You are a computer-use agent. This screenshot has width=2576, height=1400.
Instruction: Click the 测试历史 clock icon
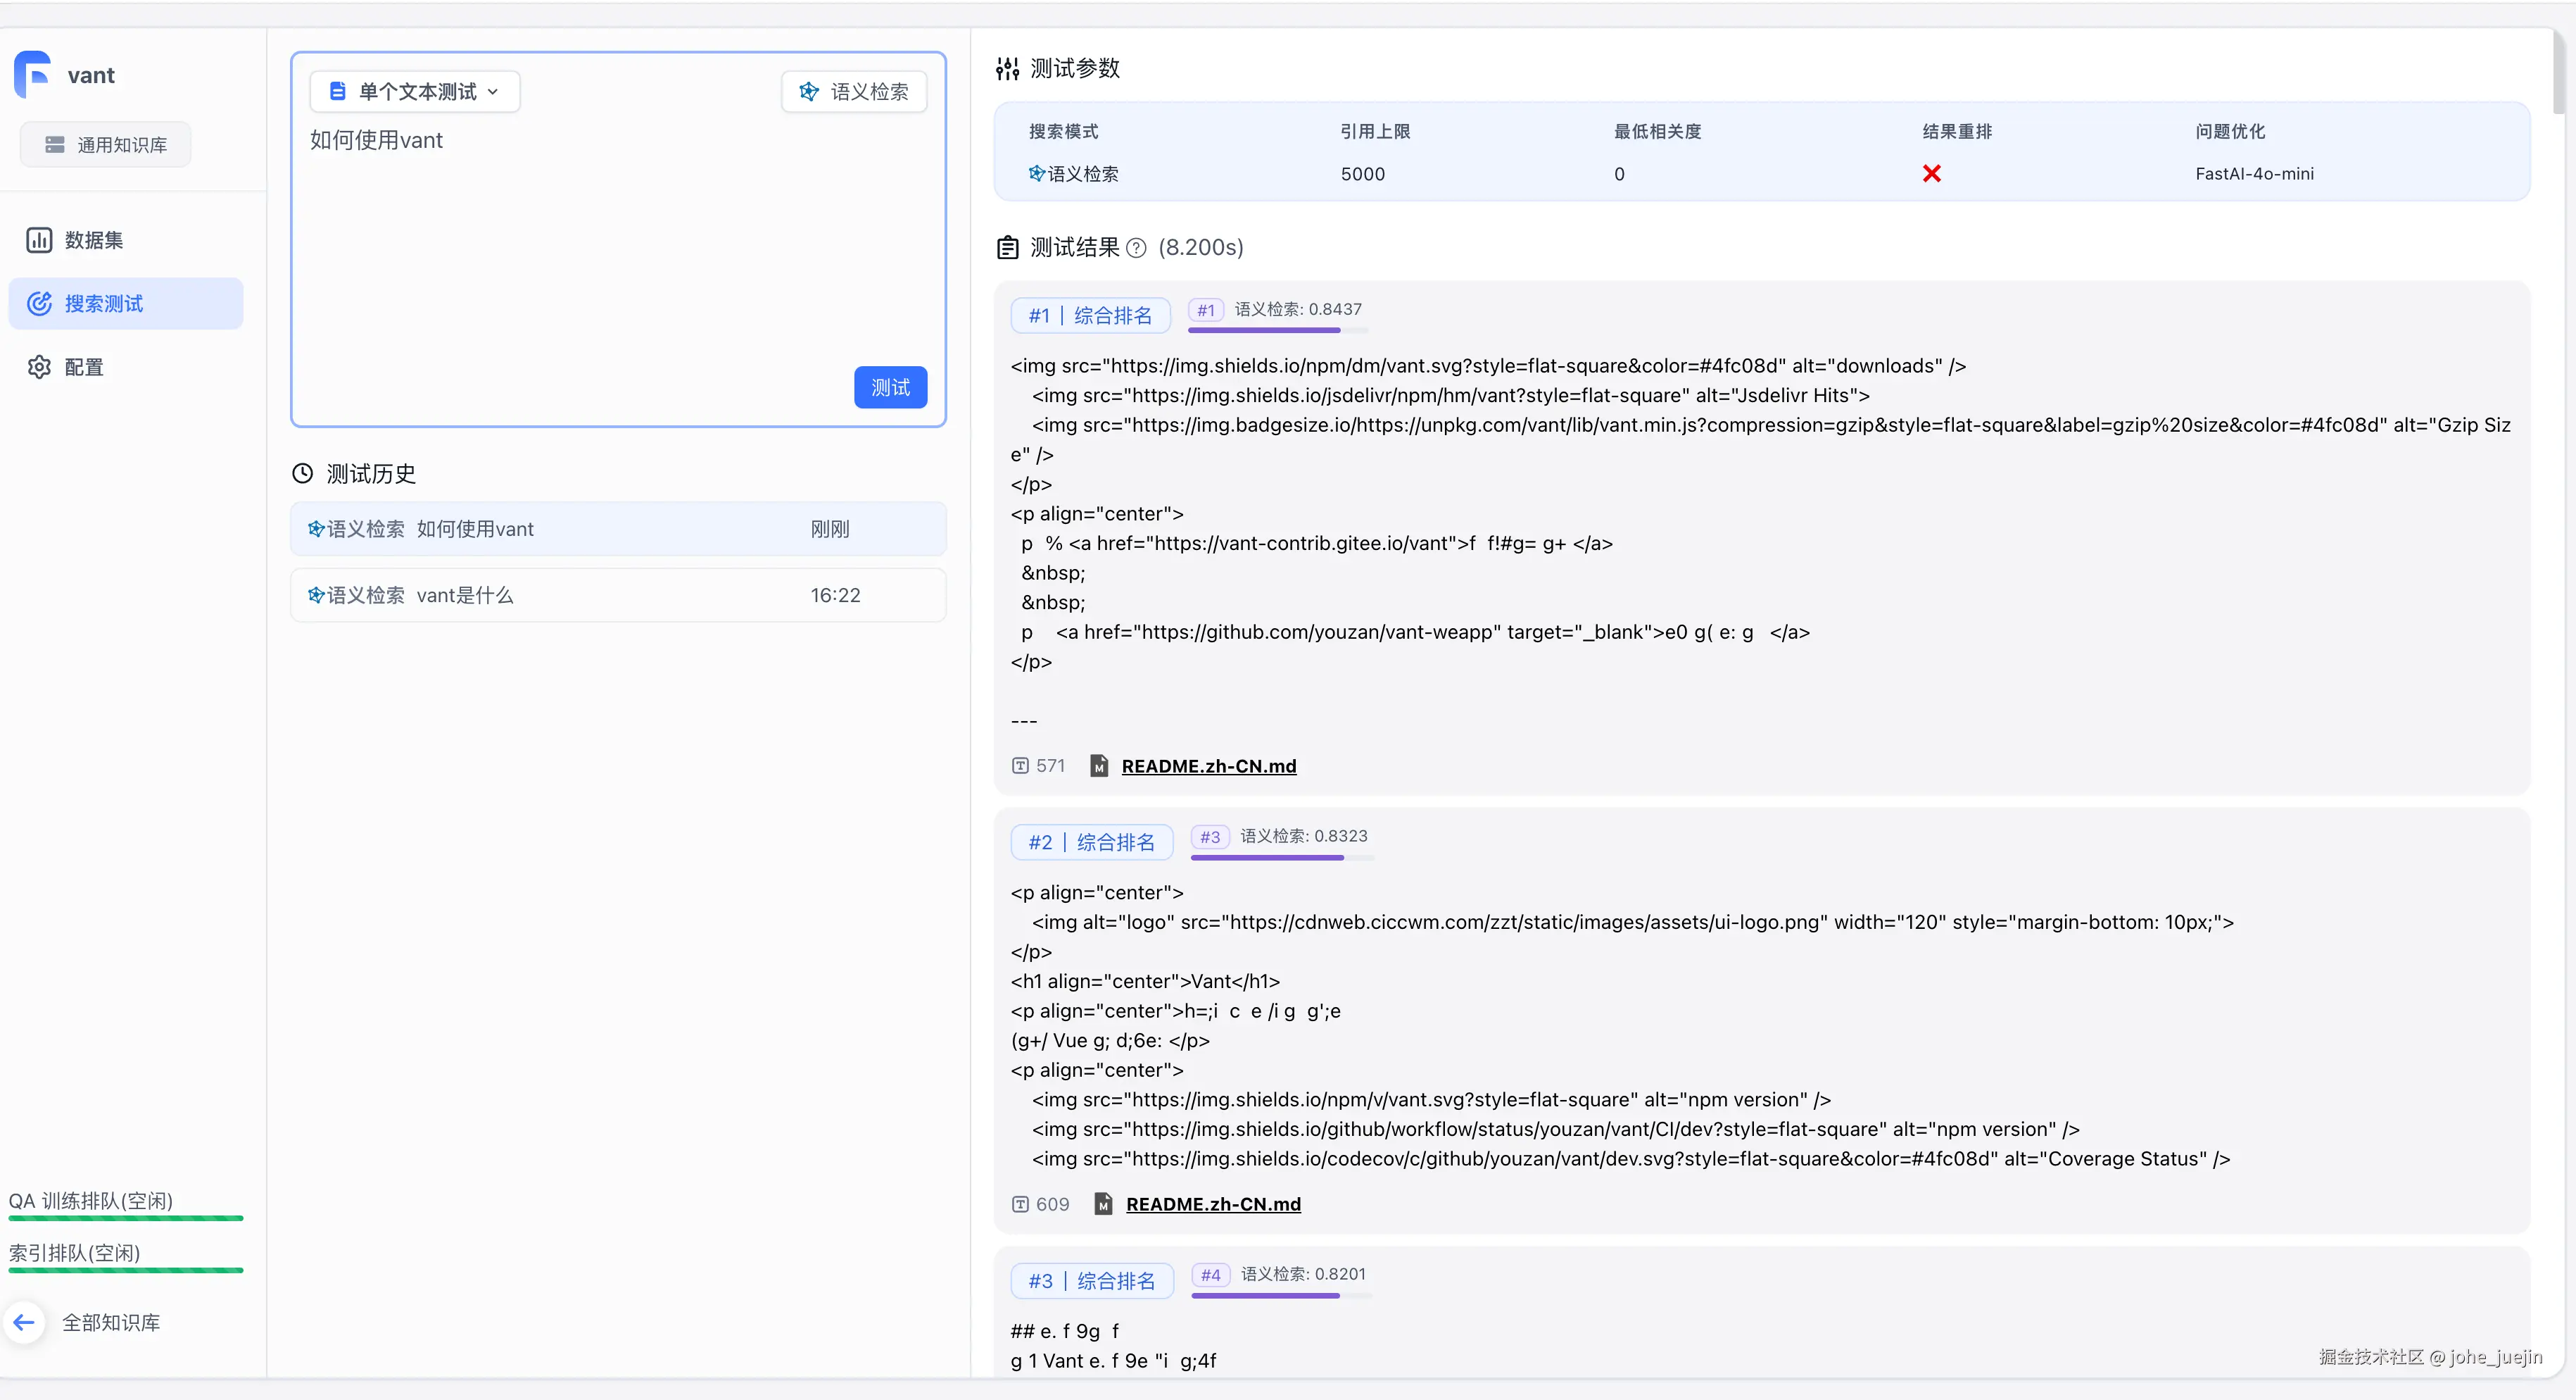[x=302, y=473]
